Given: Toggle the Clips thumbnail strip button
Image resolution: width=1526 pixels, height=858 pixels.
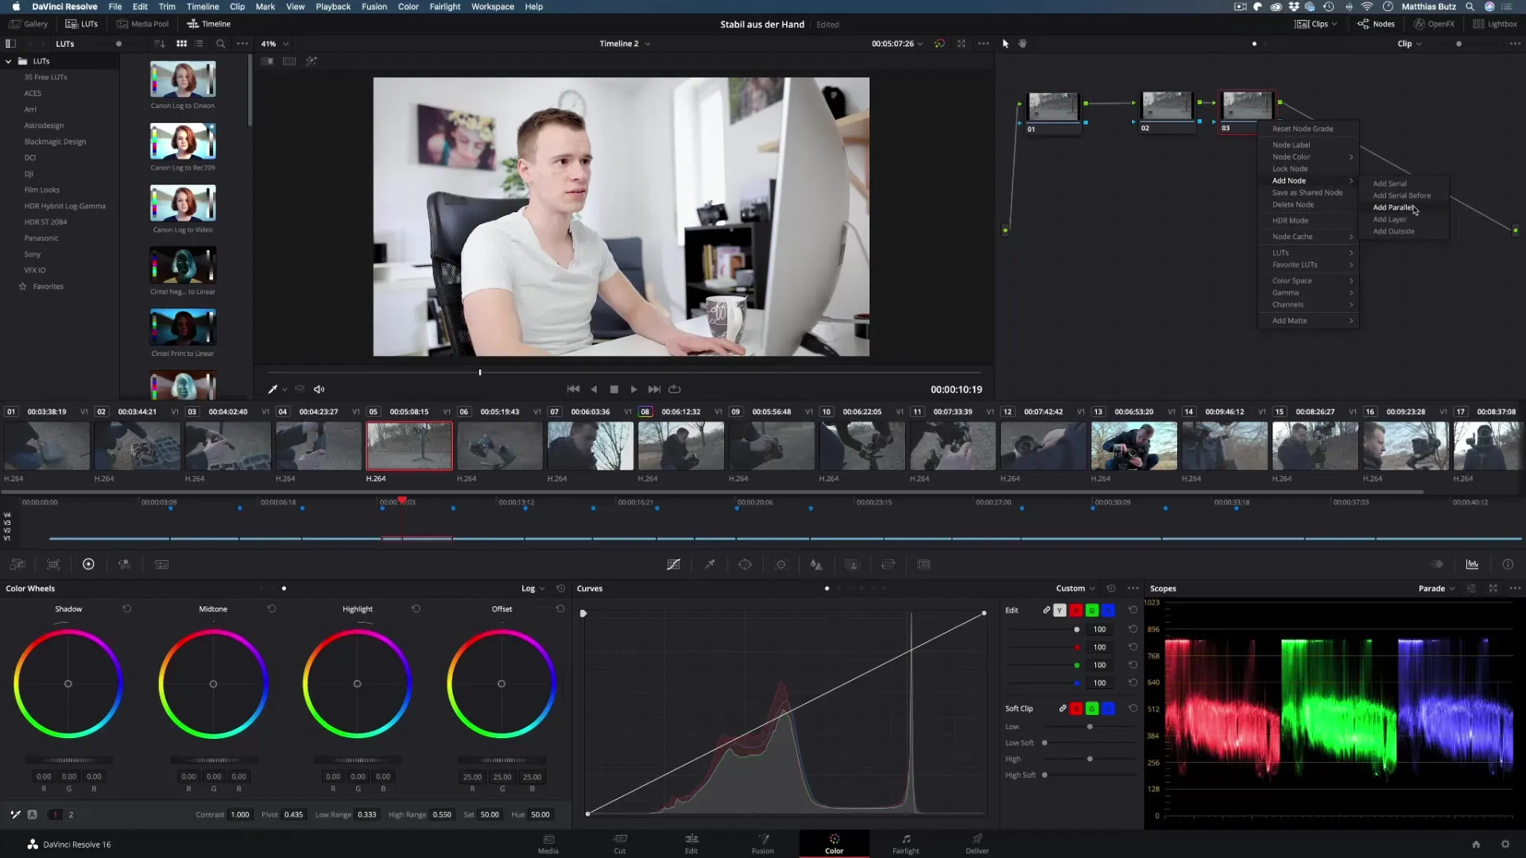Looking at the screenshot, I should pyautogui.click(x=1315, y=24).
